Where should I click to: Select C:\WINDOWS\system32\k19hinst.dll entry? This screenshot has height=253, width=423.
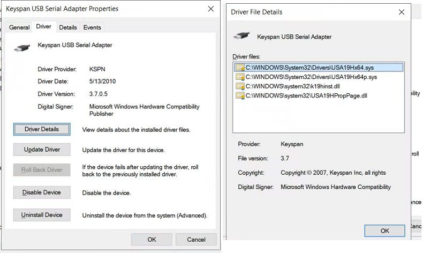(x=292, y=86)
